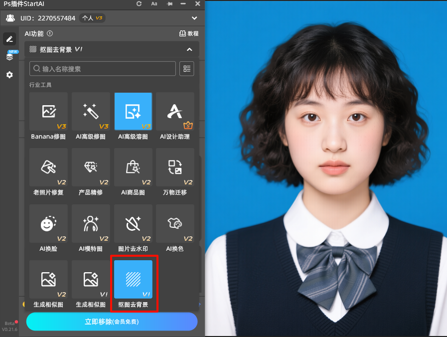The image size is (447, 337).
Task: Open the settings gear in left sidebar
Action: tap(9, 75)
